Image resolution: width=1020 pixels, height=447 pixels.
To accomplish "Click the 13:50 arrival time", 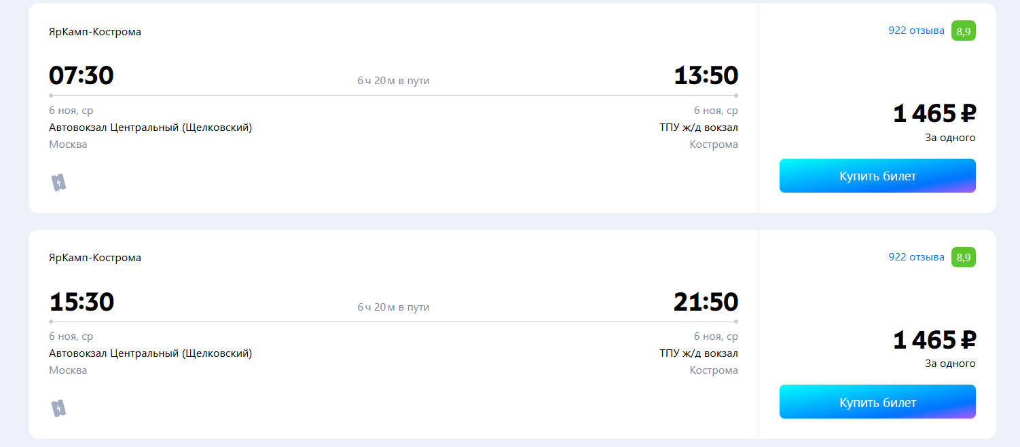I will (706, 75).
